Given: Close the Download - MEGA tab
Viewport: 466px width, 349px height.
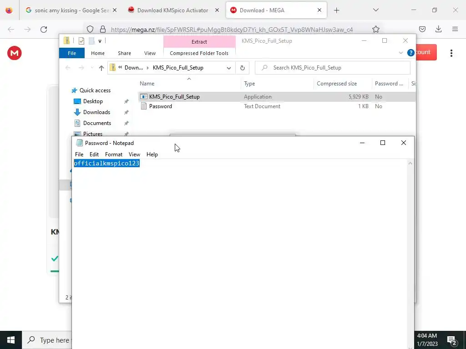Looking at the screenshot, I should click(x=319, y=10).
